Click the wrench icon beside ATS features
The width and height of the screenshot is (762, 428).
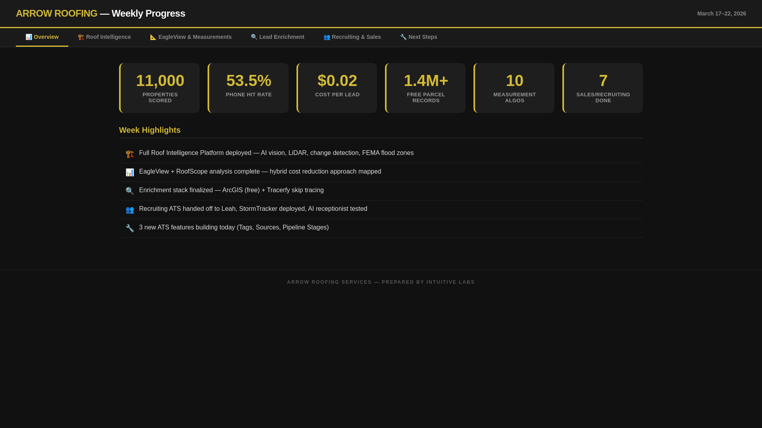tap(130, 228)
